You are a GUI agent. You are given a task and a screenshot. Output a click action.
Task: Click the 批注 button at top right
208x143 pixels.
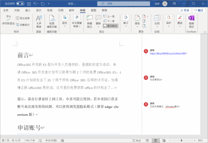coord(199,10)
